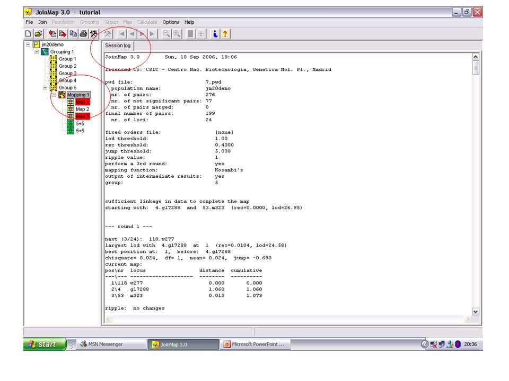This screenshot has height=381, width=509.
Task: Open the Calculate menu
Action: [x=147, y=22]
